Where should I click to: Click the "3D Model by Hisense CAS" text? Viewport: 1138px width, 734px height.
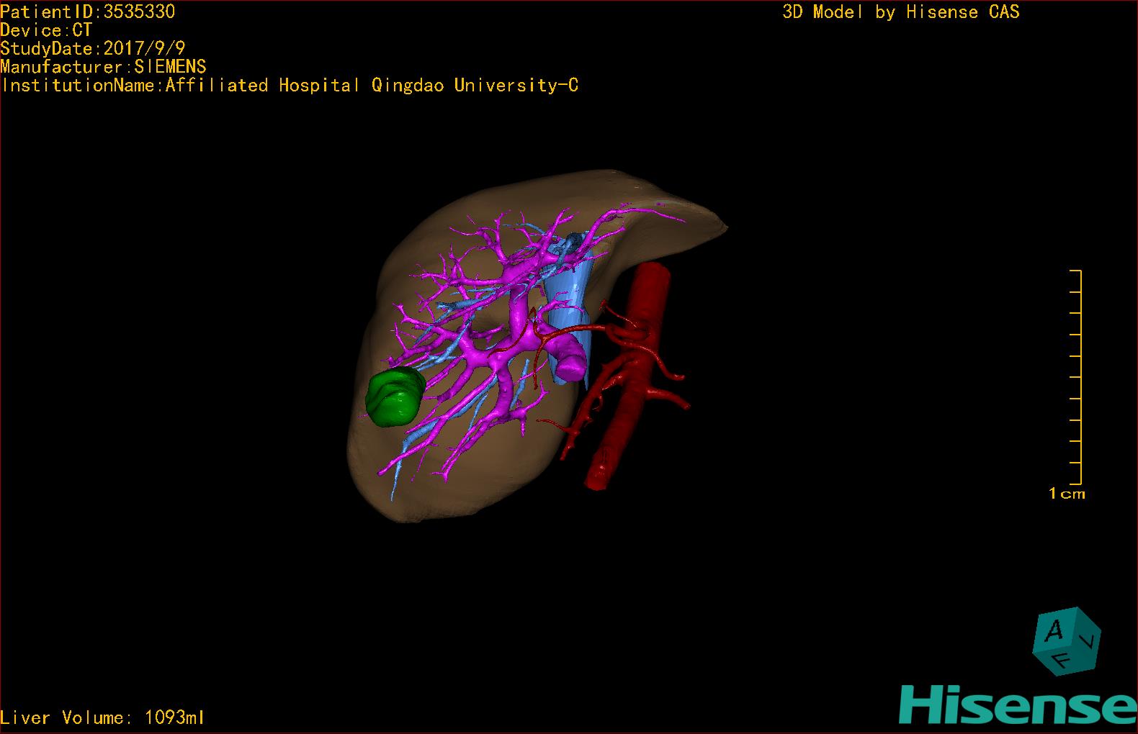pos(901,12)
